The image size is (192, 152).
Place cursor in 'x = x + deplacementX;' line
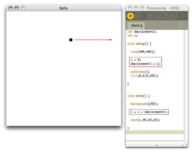pos(148,112)
